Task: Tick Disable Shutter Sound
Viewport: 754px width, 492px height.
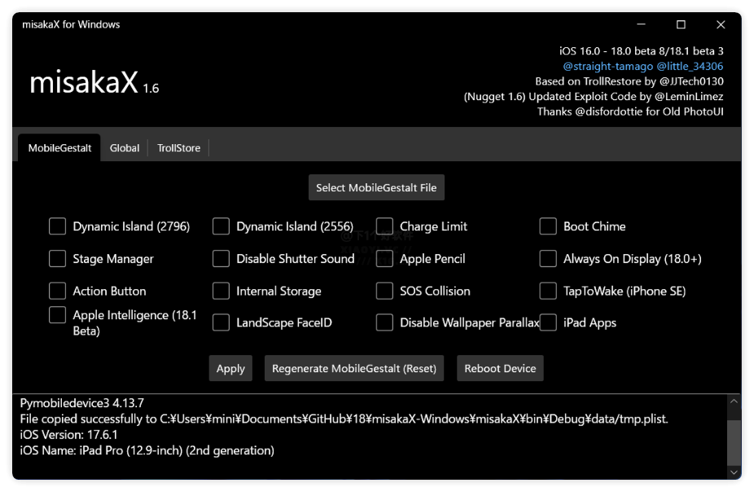Action: tap(221, 258)
